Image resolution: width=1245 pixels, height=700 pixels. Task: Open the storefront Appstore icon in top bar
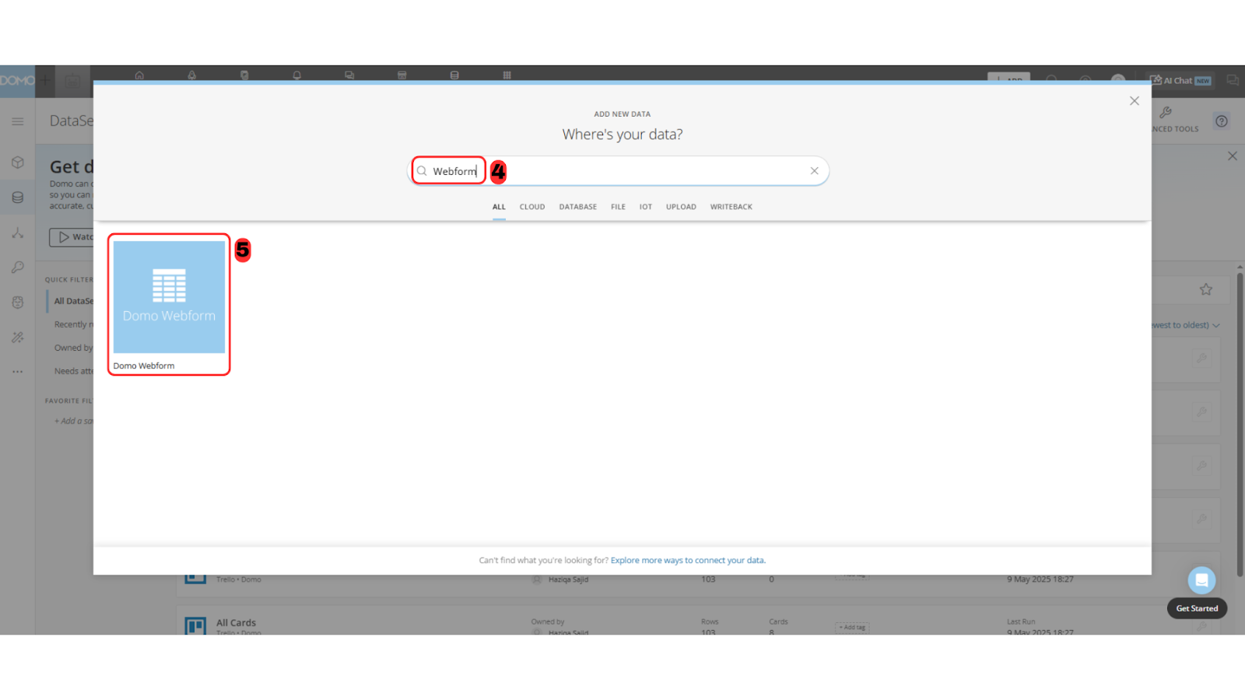(402, 75)
